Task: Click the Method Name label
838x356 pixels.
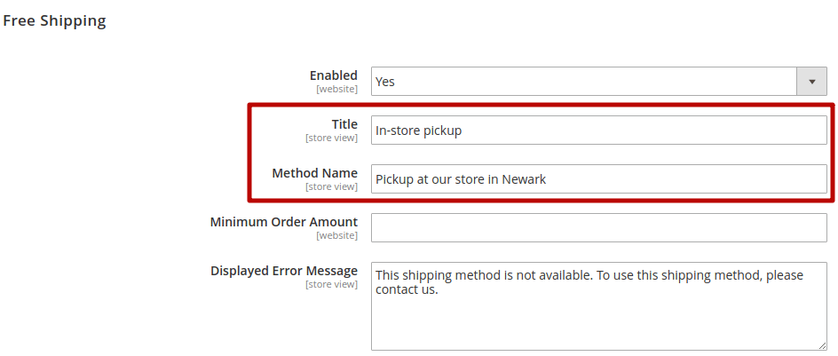Action: point(314,173)
